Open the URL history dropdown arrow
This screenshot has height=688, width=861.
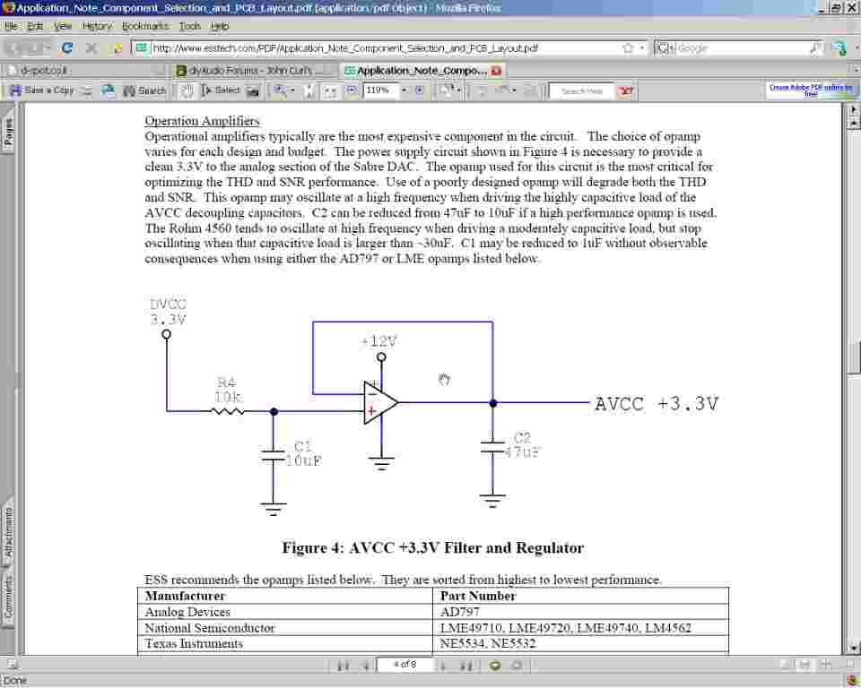642,48
